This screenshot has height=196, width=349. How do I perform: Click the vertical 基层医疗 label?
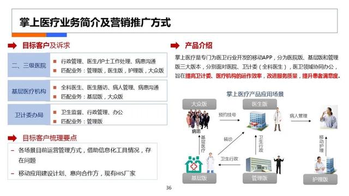[x=203, y=144]
